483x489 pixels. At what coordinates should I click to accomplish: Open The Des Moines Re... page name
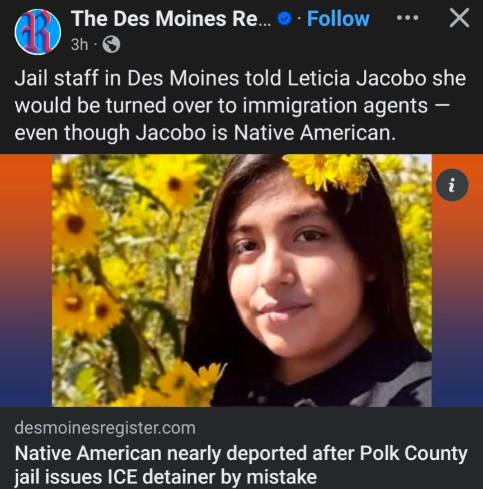[171, 18]
